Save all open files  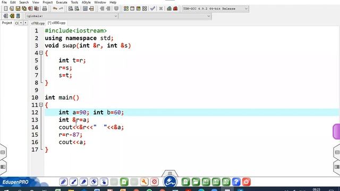click(x=24, y=8)
